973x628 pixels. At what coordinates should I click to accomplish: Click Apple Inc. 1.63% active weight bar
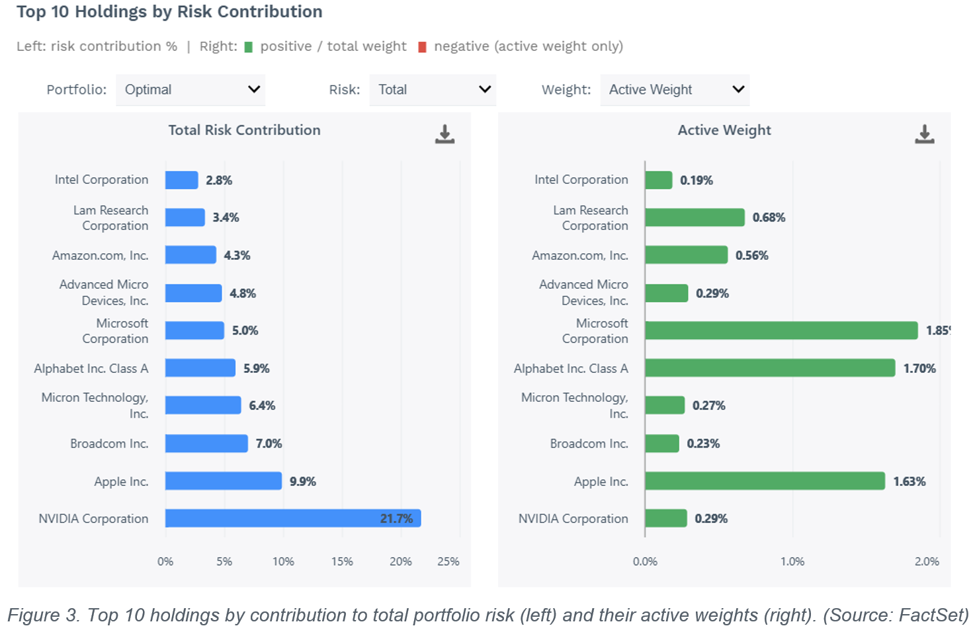coord(765,481)
